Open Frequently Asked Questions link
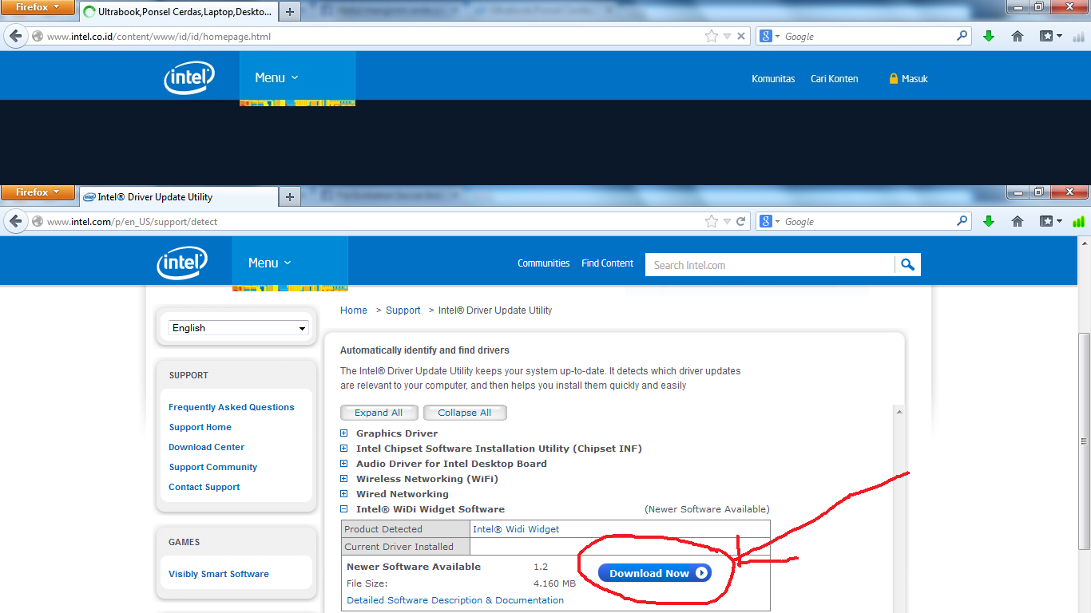This screenshot has height=613, width=1091. 232,407
